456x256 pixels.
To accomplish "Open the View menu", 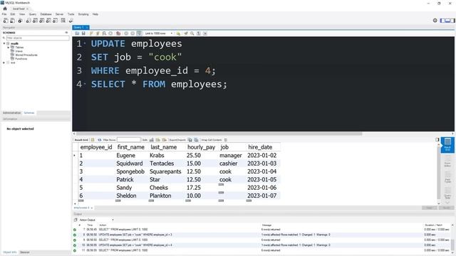I will (22, 14).
